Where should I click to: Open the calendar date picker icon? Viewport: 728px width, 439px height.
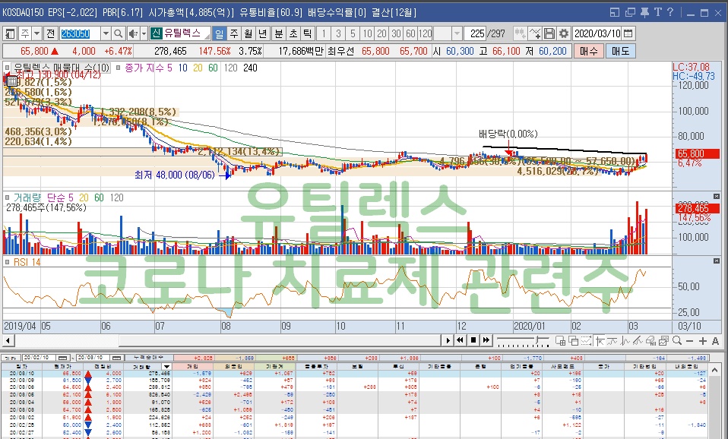[x=628, y=33]
